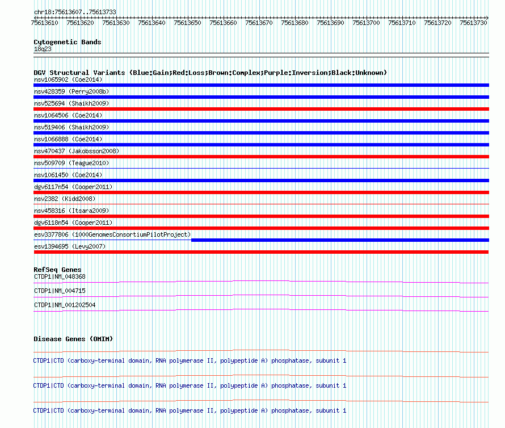The width and height of the screenshot is (505, 428).
Task: Open the second CTDP1|CTD phosphatase OMIM entry
Action: click(190, 385)
